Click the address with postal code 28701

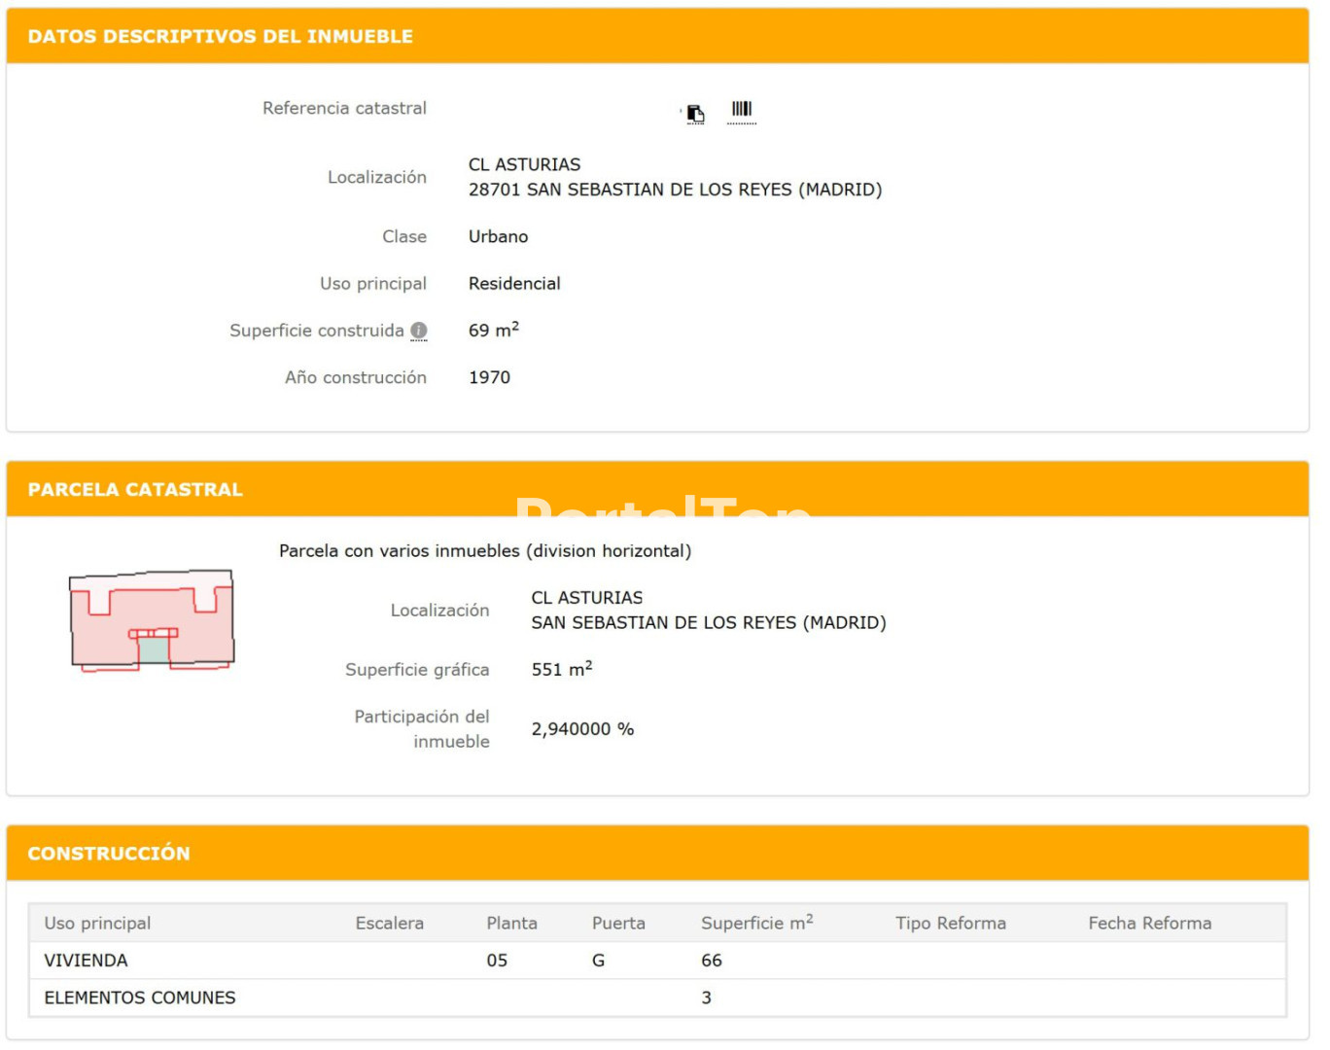point(675,190)
